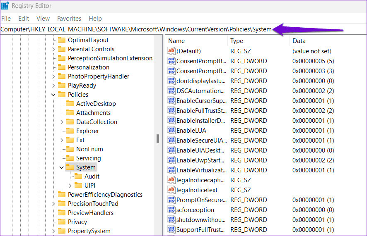
Task: Open the Edit menu
Action: pos(24,19)
